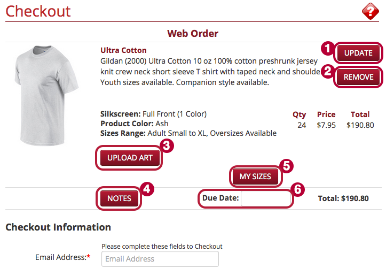Click numbered callout badge 2
386x276 pixels.
pos(327,72)
